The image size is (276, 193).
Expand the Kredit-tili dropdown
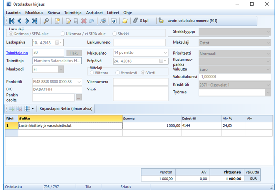click(x=268, y=85)
